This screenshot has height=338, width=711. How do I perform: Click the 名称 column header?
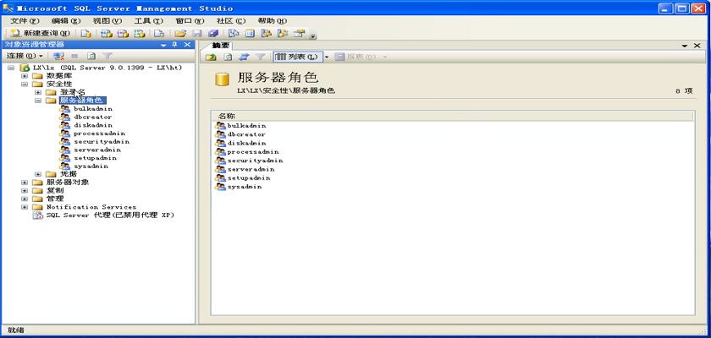[x=453, y=117]
